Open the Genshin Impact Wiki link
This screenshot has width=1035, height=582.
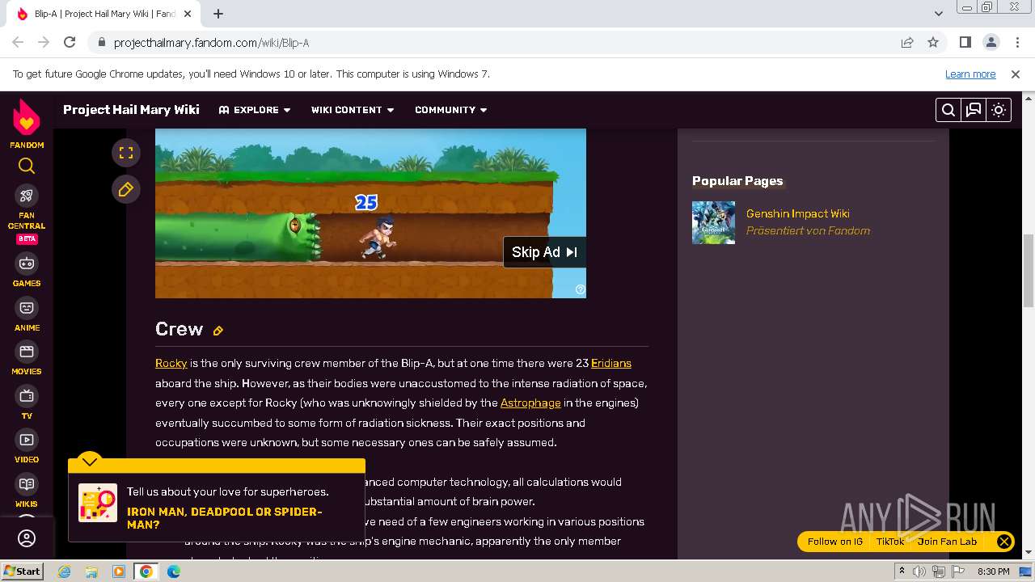click(x=797, y=213)
